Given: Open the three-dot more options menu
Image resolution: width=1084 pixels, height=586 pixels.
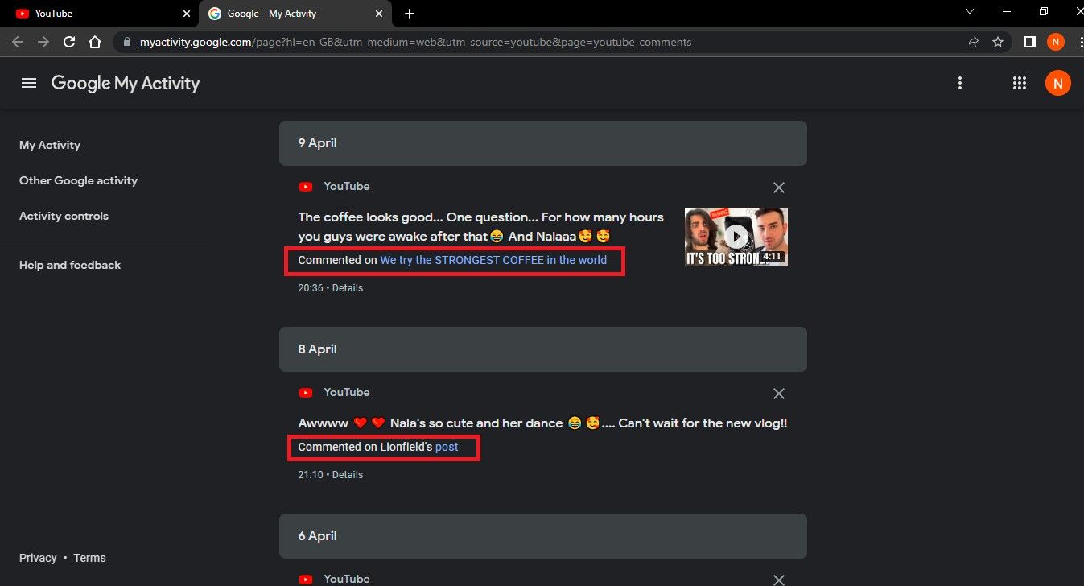Looking at the screenshot, I should pos(959,83).
